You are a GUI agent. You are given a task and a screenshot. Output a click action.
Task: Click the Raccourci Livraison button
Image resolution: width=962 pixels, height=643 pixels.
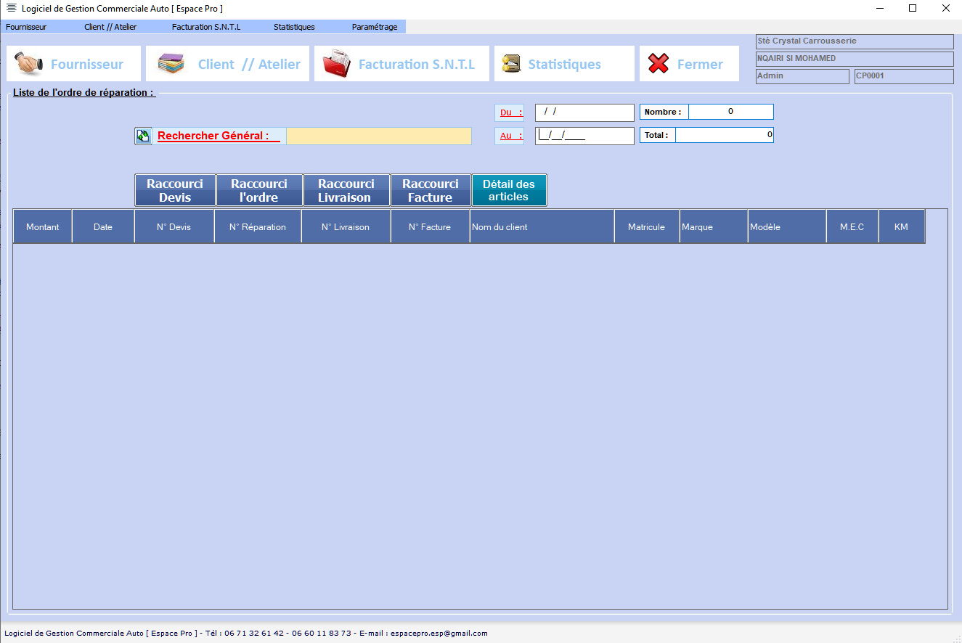(x=346, y=190)
